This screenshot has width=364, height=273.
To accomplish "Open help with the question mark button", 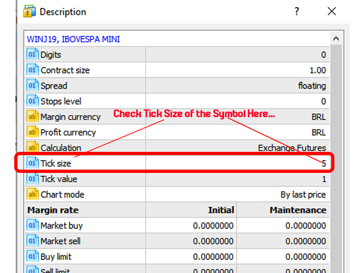I will (296, 11).
